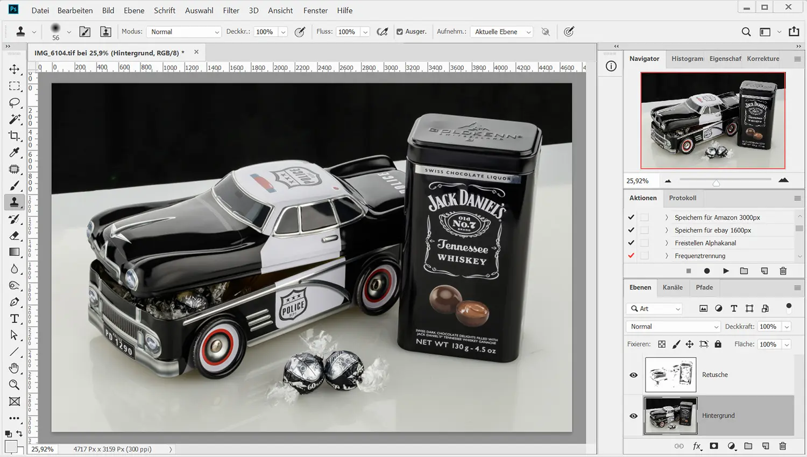
Task: Open the Filter menu
Action: 231,10
